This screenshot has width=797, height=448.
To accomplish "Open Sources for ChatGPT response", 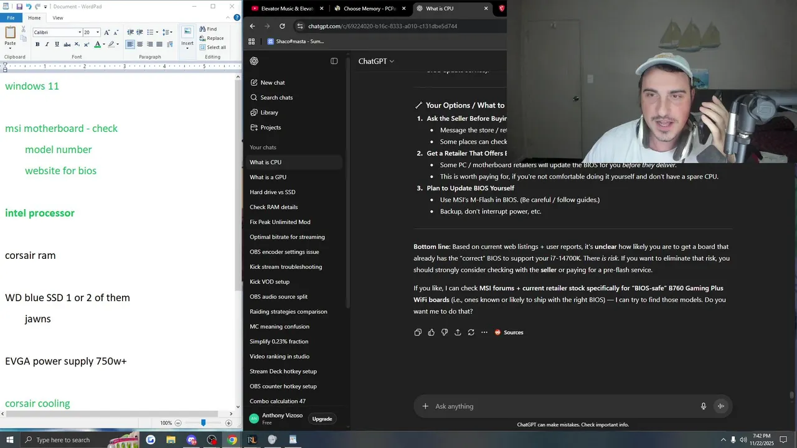I will click(x=509, y=332).
